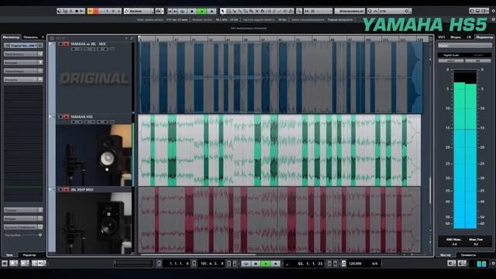Click edit channel icon beside inspector track name
496x279 pixels.
(x=40, y=46)
